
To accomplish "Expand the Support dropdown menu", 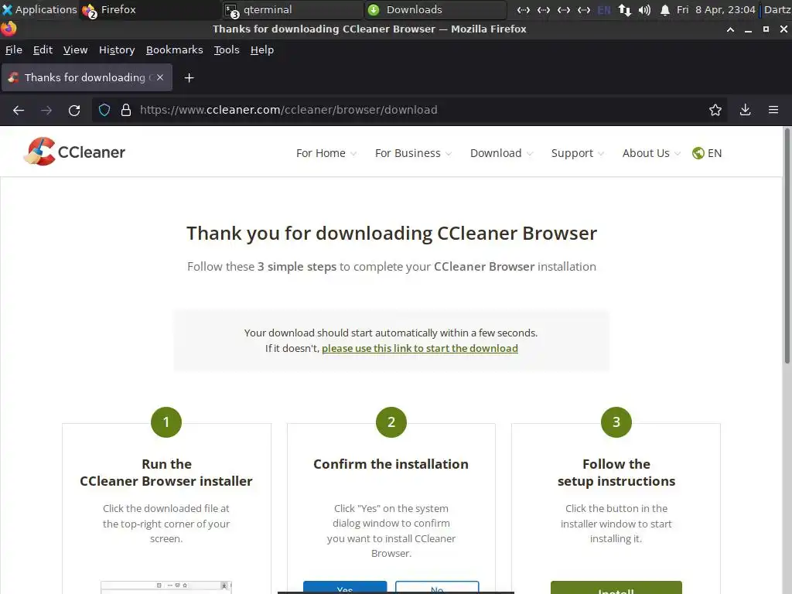I will tap(577, 153).
